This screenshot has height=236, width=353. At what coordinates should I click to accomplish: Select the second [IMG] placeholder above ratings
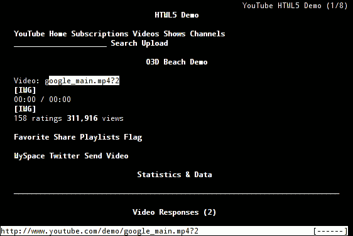point(25,109)
